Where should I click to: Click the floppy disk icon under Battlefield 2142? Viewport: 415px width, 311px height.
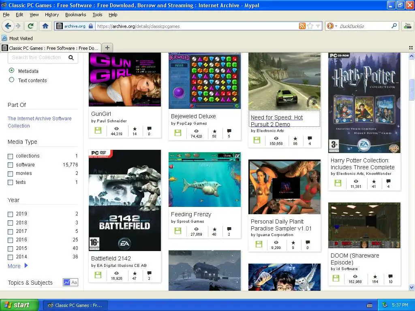98,275
